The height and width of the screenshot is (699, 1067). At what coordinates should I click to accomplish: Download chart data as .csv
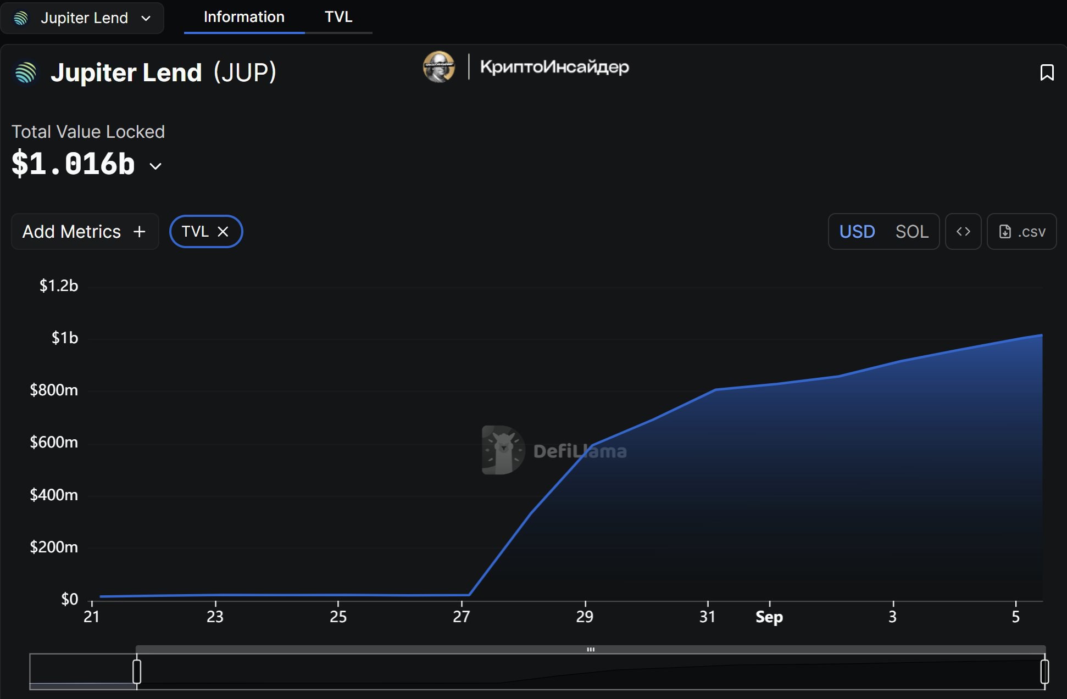[x=1021, y=232]
